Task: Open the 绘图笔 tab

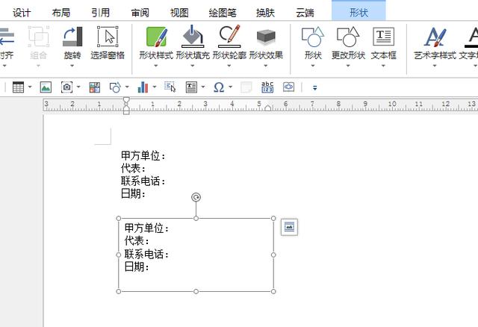Action: tap(223, 13)
